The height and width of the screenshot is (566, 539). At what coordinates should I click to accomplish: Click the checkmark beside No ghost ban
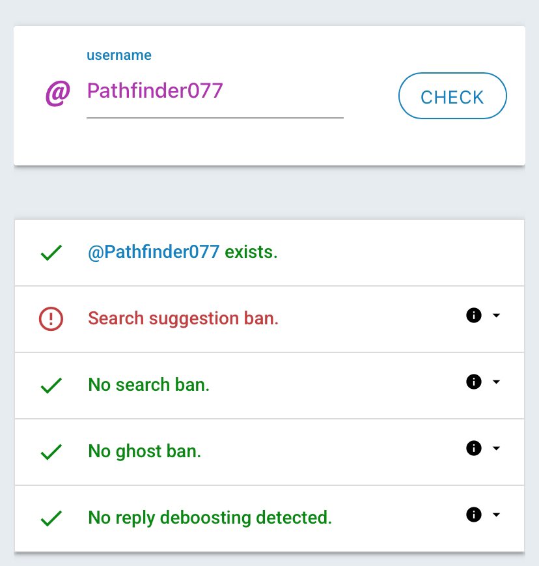click(51, 451)
